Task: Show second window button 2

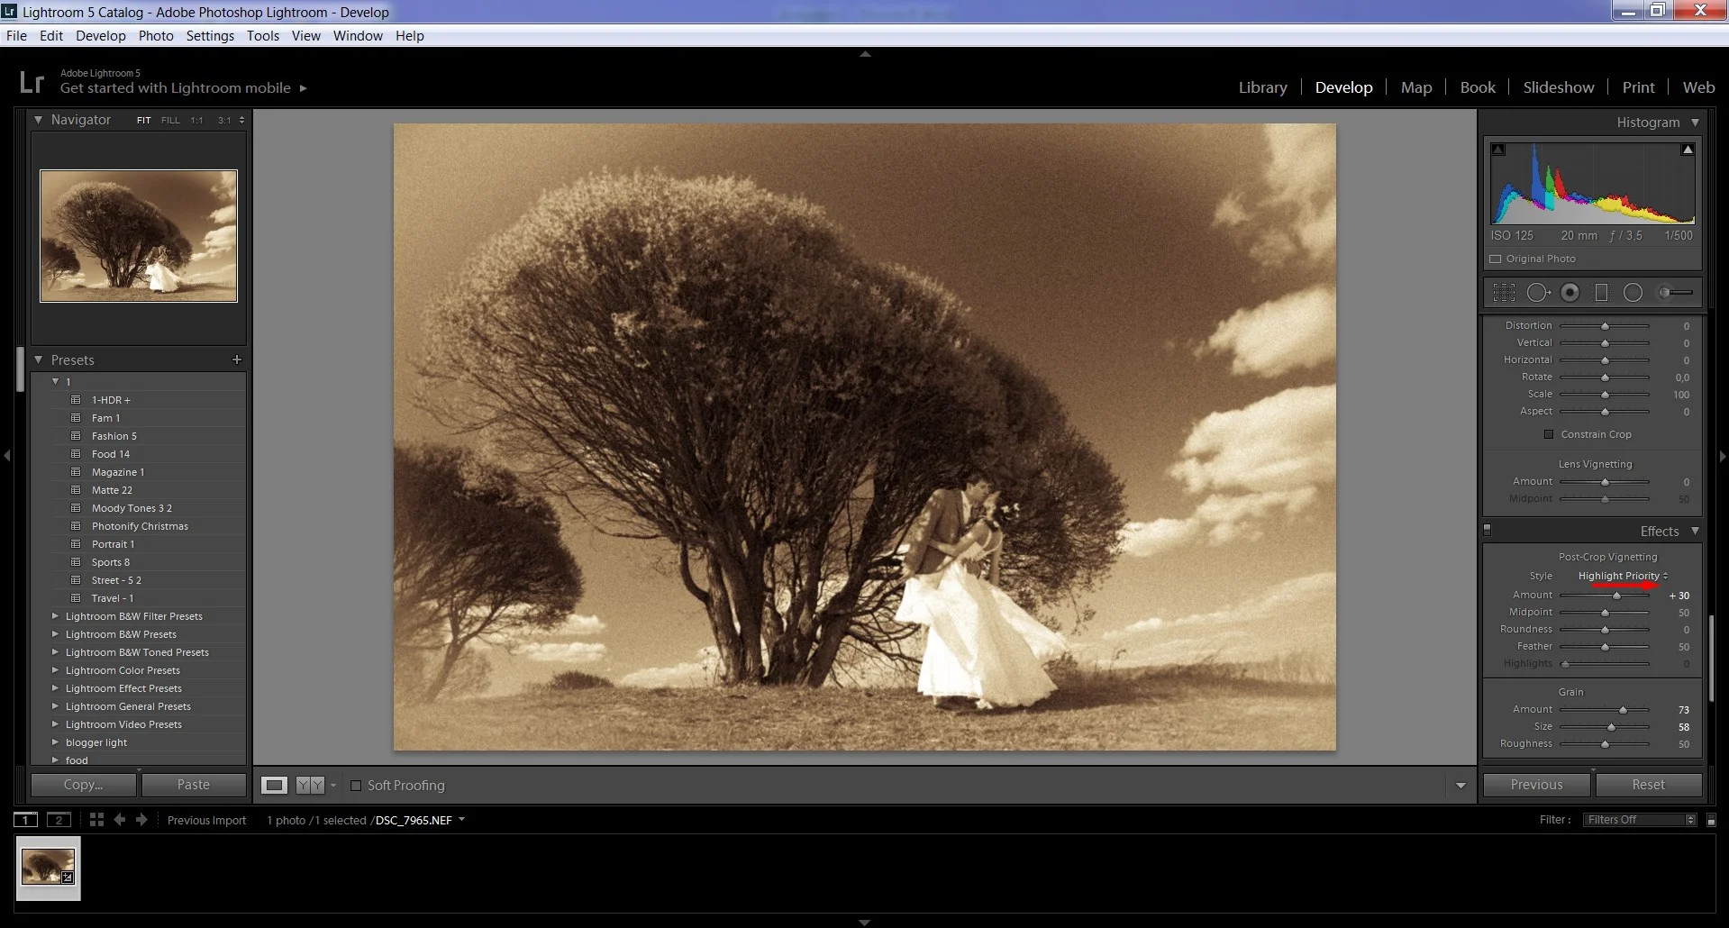Action: tap(59, 819)
